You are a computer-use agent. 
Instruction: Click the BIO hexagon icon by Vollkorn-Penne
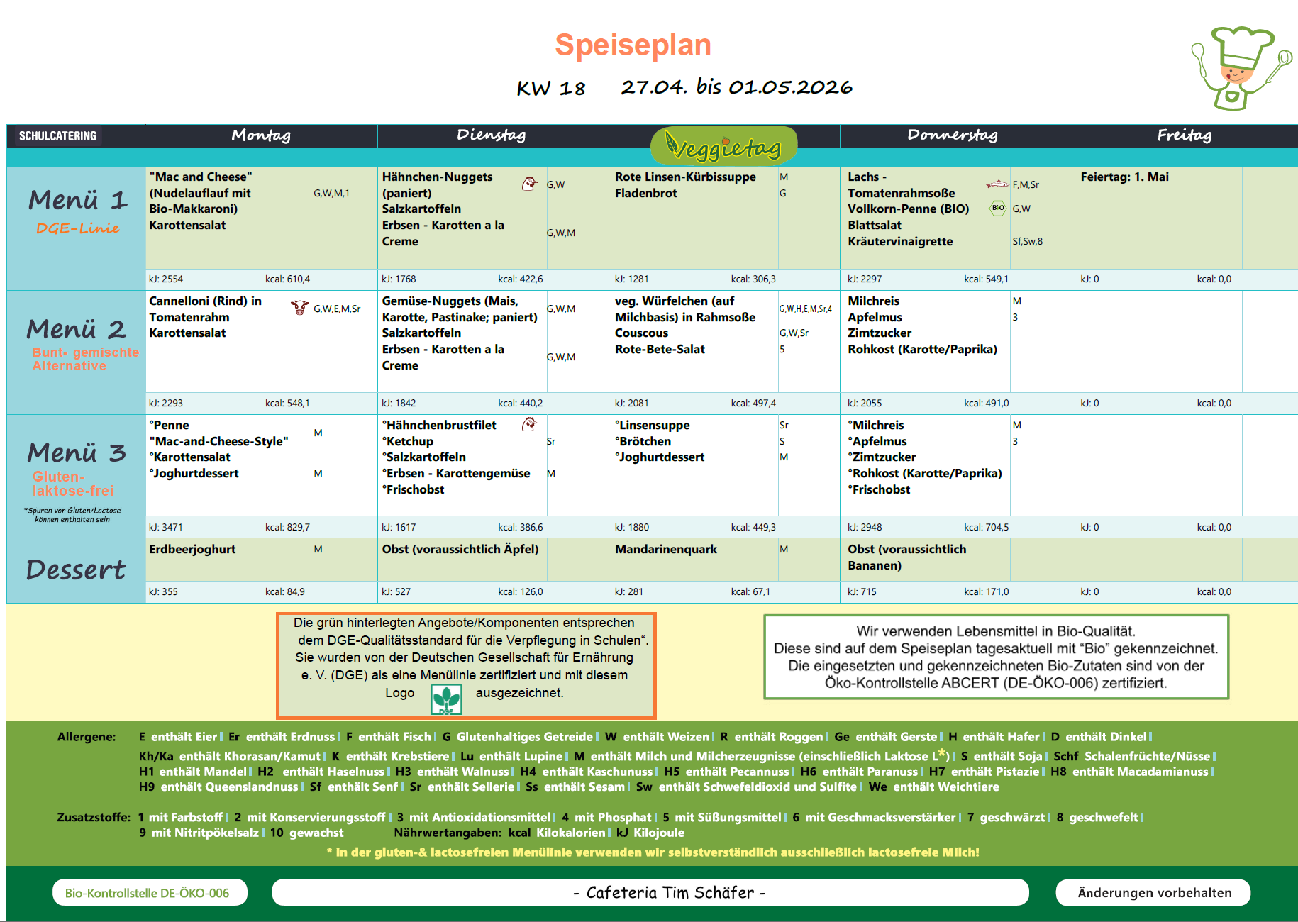pyautogui.click(x=997, y=208)
